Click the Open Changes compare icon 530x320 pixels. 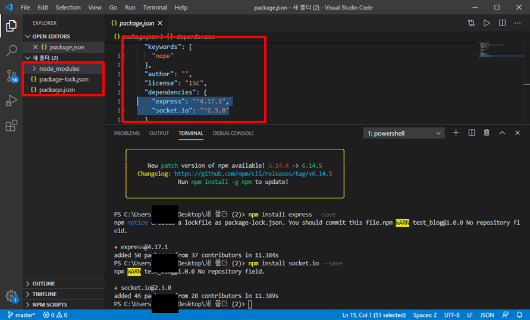click(x=471, y=23)
